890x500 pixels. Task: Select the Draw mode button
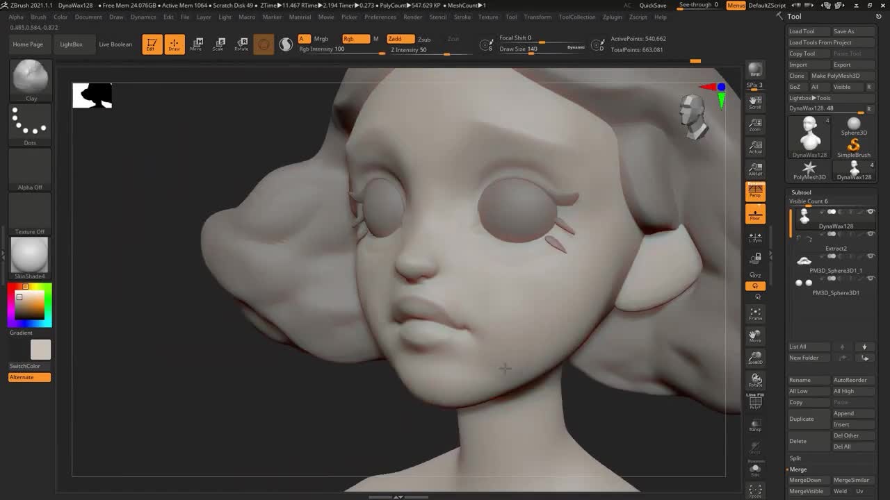point(175,44)
